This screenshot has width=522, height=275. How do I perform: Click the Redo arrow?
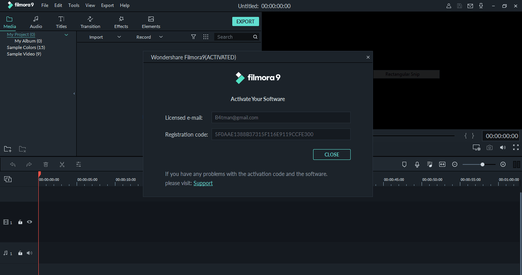(29, 164)
